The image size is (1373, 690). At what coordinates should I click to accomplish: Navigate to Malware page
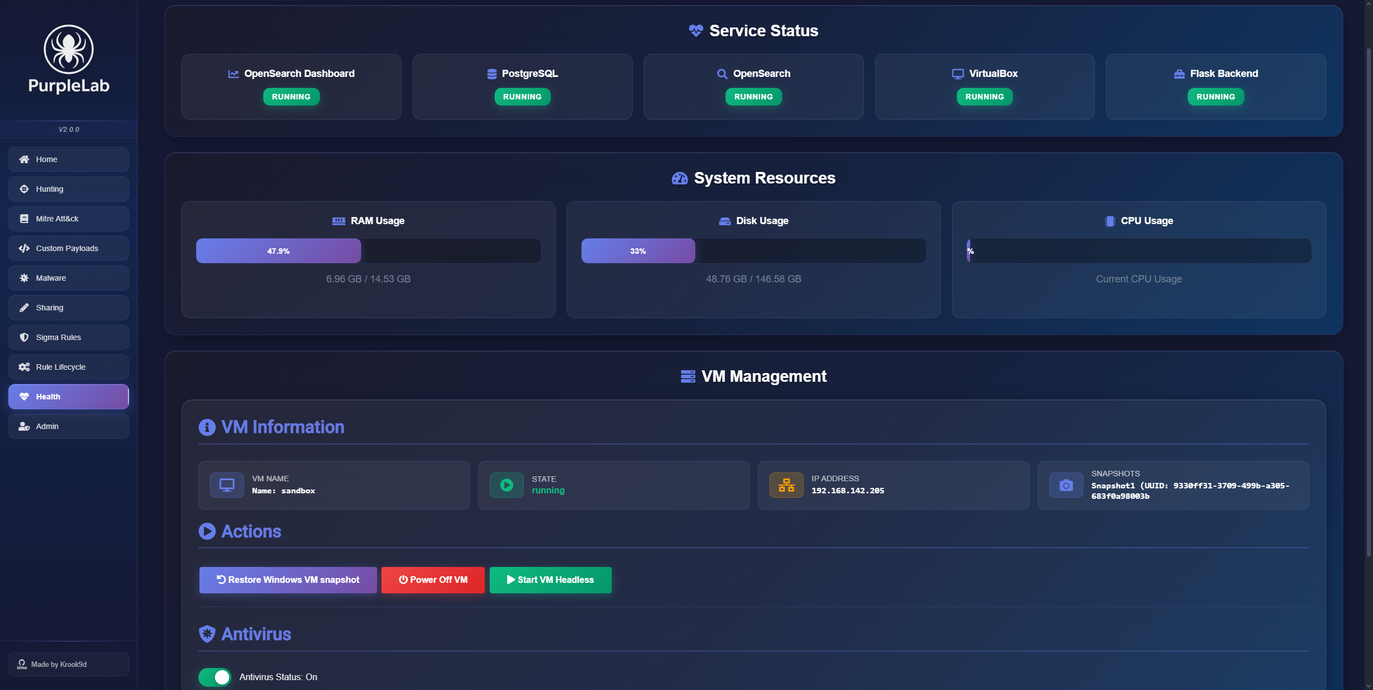[x=69, y=278]
